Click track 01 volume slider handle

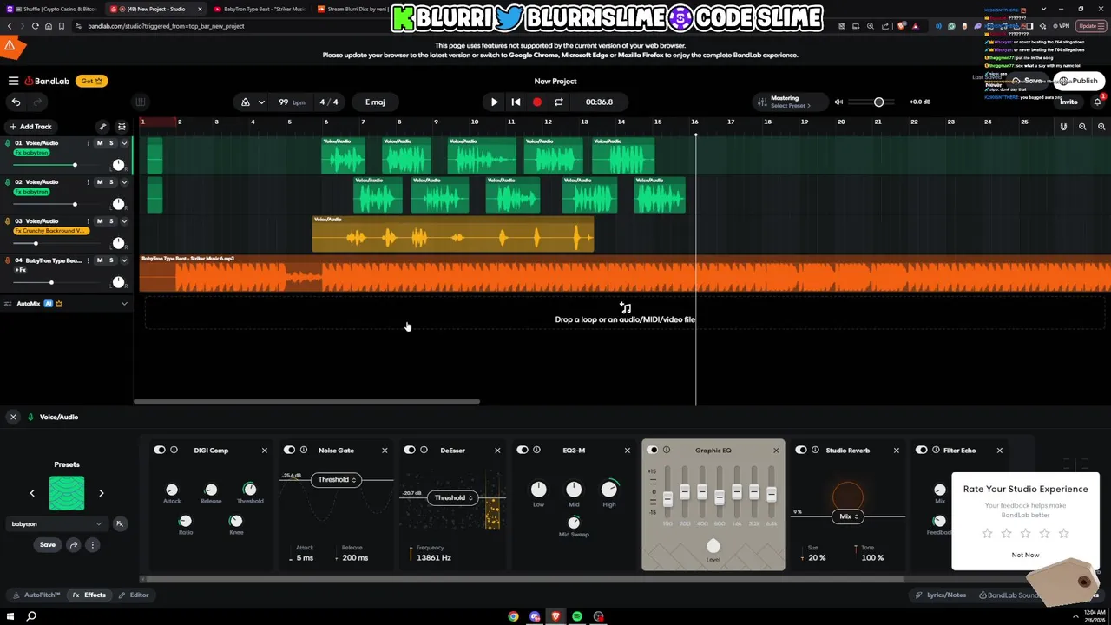click(75, 165)
